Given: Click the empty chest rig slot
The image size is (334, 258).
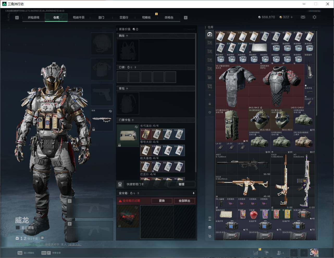Looking at the screenshot, I should (x=128, y=51).
